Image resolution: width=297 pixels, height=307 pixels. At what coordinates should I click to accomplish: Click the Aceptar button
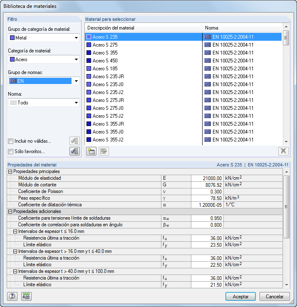pos(240,297)
